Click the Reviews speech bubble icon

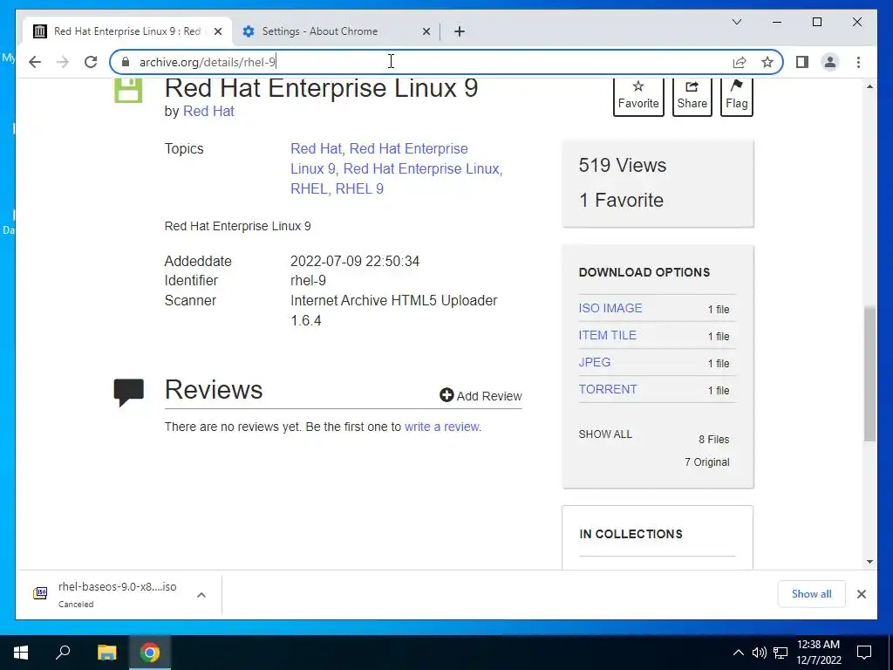(x=129, y=392)
